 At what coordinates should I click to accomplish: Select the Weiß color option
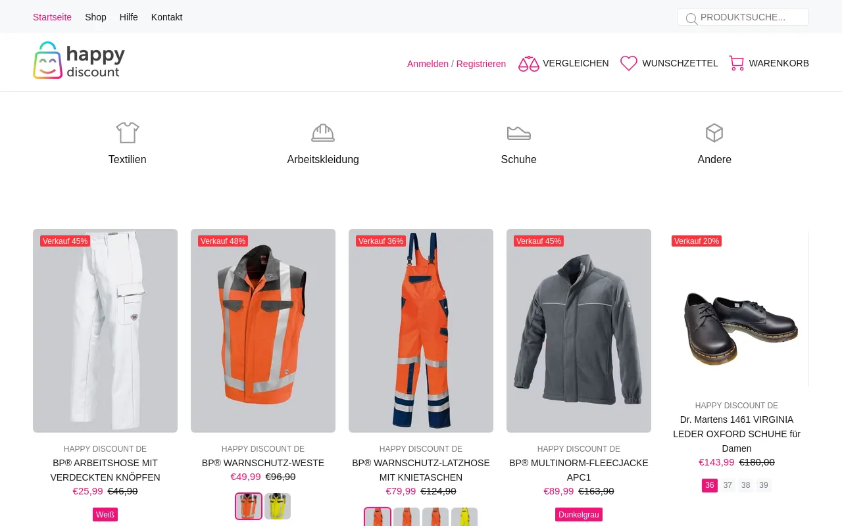tap(105, 515)
